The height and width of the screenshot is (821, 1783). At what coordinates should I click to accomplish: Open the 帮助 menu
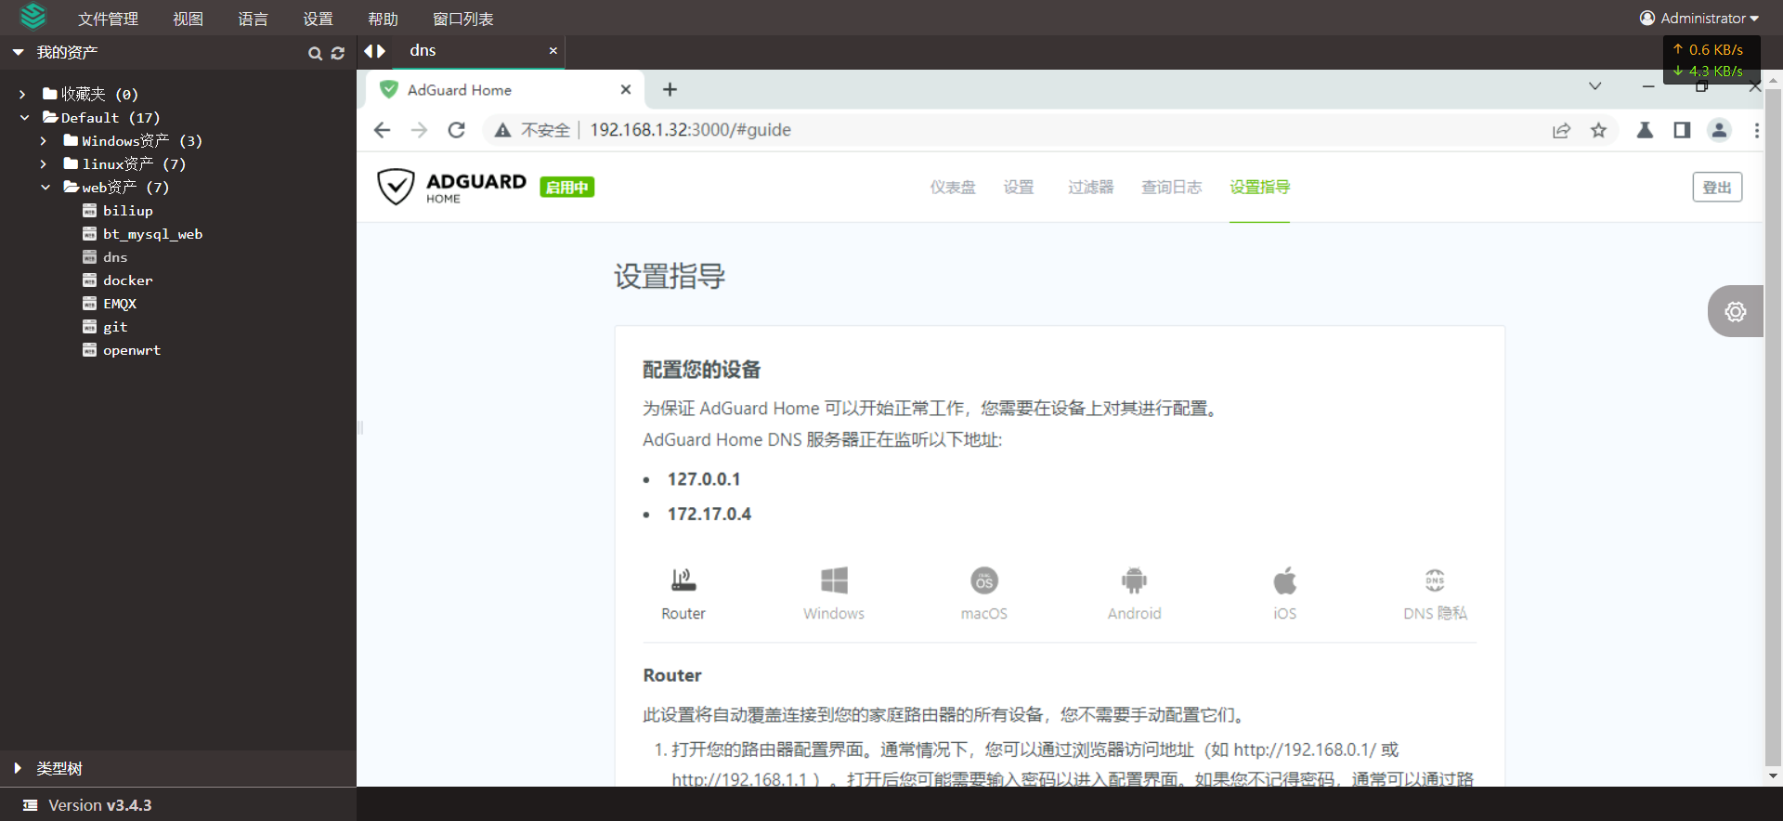(x=383, y=19)
